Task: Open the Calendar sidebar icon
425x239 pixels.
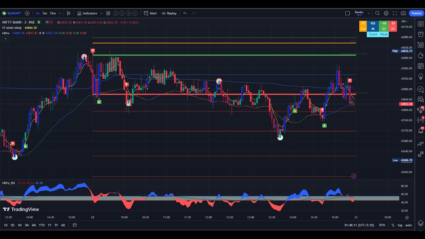Action: coord(420,66)
